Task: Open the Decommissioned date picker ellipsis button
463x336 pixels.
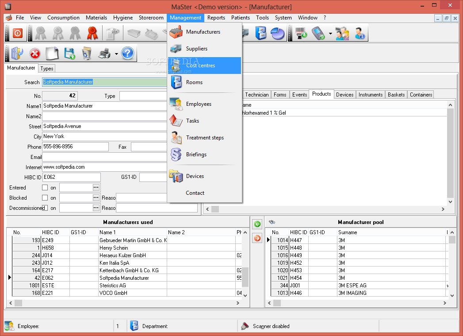Action: (x=96, y=208)
